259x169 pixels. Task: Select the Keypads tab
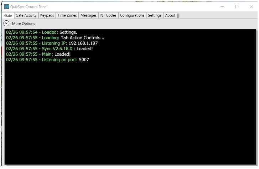[x=47, y=15]
